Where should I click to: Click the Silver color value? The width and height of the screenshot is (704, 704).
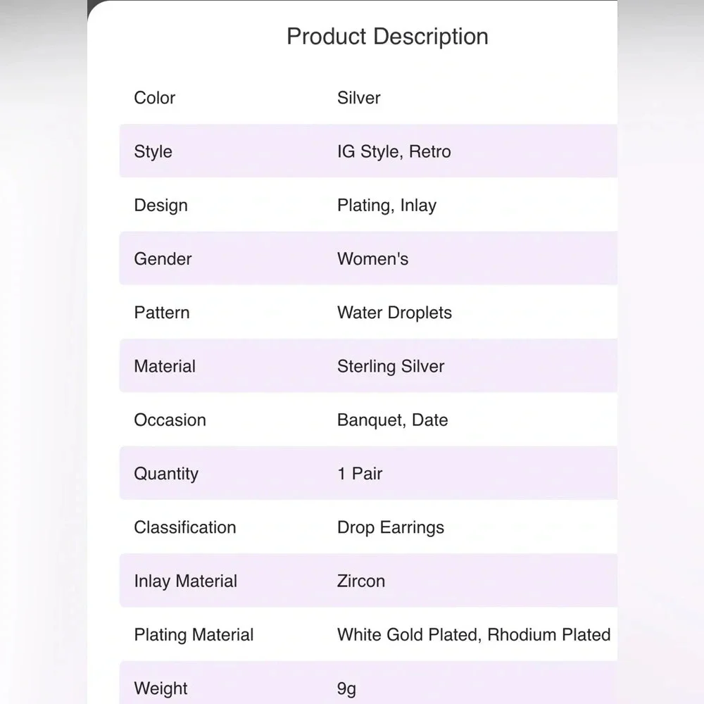(x=359, y=97)
